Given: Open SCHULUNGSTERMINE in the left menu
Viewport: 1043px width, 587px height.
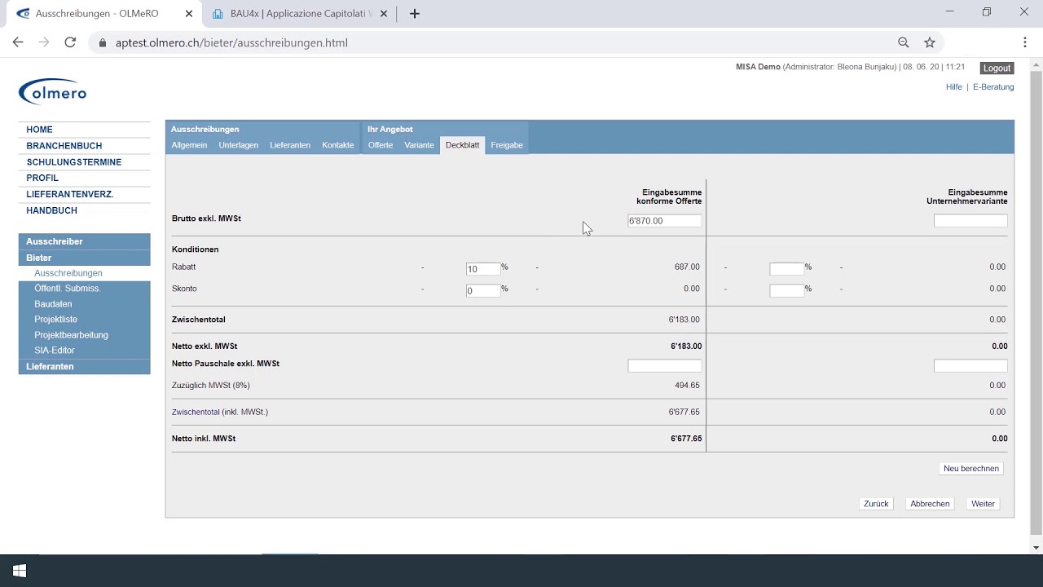Looking at the screenshot, I should pyautogui.click(x=74, y=162).
